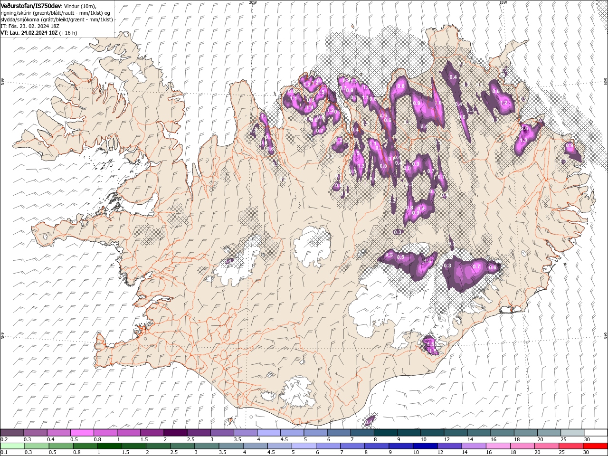Click the 1 dark green rain legend swatch
The width and height of the screenshot is (608, 456).
pyautogui.click(x=110, y=446)
